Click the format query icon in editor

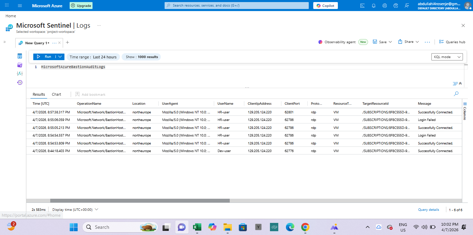point(455,84)
